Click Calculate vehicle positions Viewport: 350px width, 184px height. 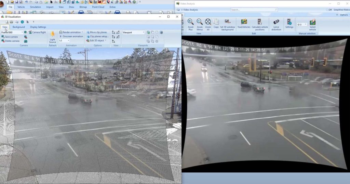point(260,25)
